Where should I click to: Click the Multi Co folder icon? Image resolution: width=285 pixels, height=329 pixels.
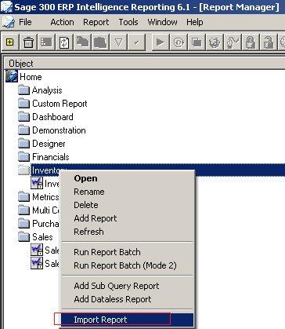point(24,210)
